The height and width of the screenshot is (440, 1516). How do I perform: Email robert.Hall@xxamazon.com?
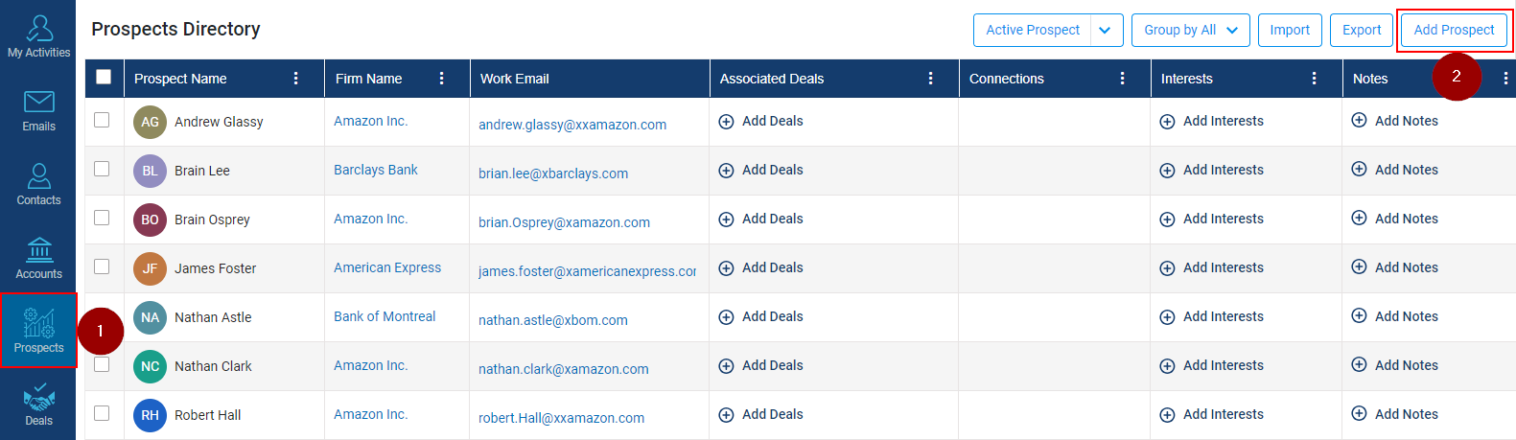point(561,418)
